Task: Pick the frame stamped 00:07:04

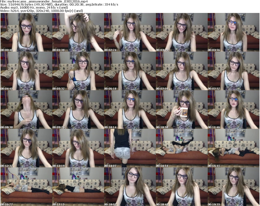Action: coord(182,71)
